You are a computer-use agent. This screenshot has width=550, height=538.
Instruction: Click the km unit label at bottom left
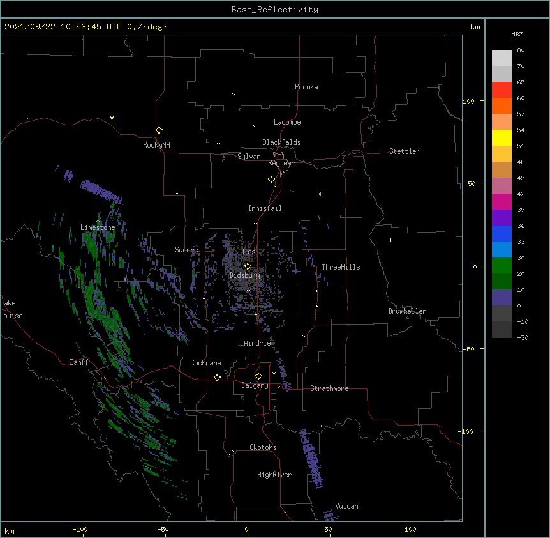(x=10, y=531)
